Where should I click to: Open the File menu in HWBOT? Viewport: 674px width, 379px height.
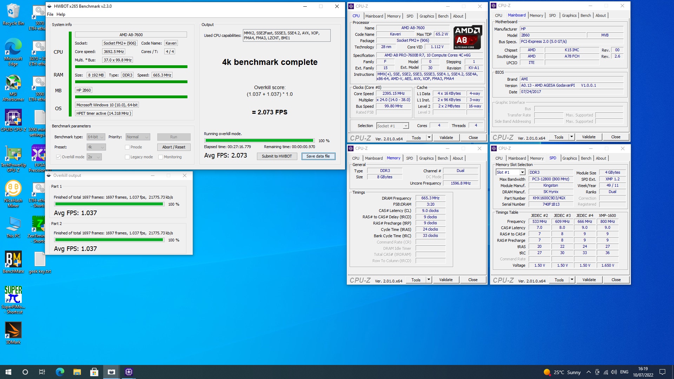click(50, 14)
